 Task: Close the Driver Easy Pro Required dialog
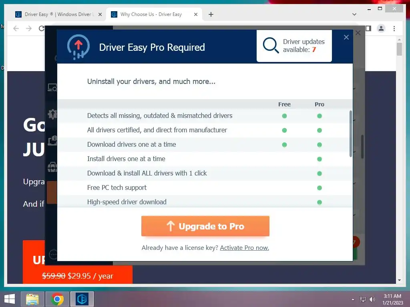point(346,37)
